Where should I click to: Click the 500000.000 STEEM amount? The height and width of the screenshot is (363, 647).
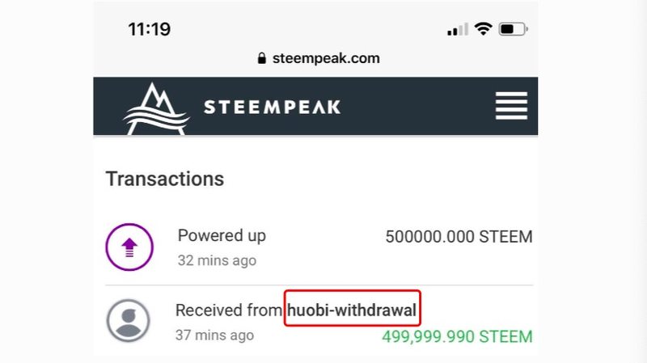point(459,237)
